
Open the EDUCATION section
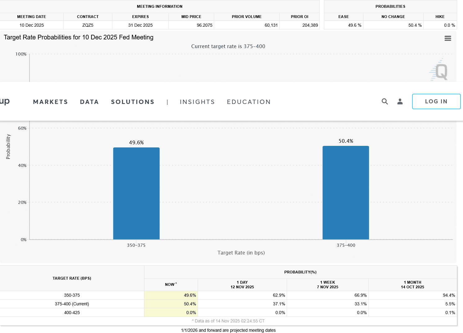coord(249,101)
